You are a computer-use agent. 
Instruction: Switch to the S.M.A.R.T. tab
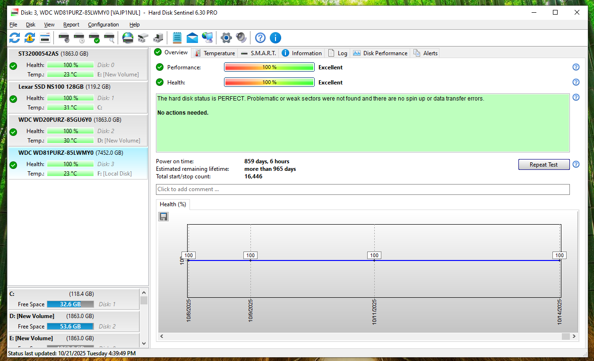tap(258, 53)
